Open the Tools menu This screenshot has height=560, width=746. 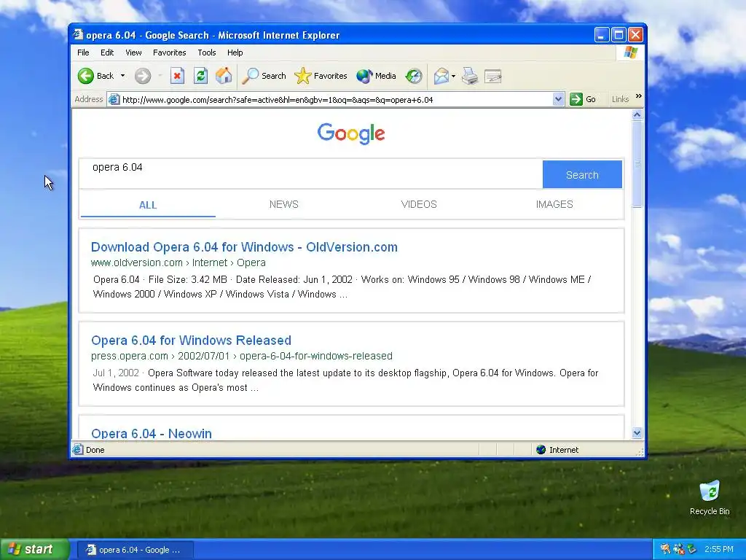[x=206, y=52]
